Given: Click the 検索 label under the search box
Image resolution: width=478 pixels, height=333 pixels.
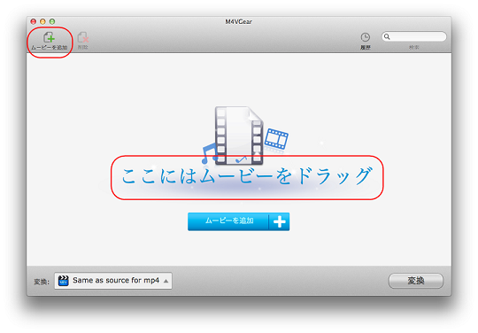Looking at the screenshot, I should coord(413,48).
